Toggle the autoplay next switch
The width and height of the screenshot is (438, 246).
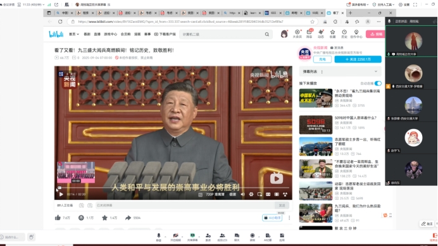click(x=378, y=83)
